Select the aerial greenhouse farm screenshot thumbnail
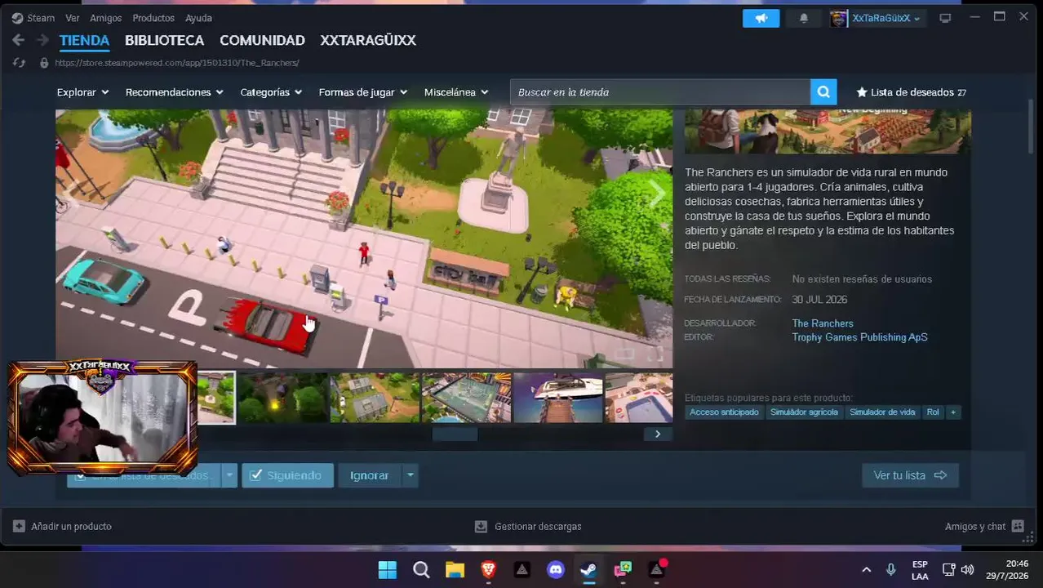1043x588 pixels. click(x=375, y=398)
